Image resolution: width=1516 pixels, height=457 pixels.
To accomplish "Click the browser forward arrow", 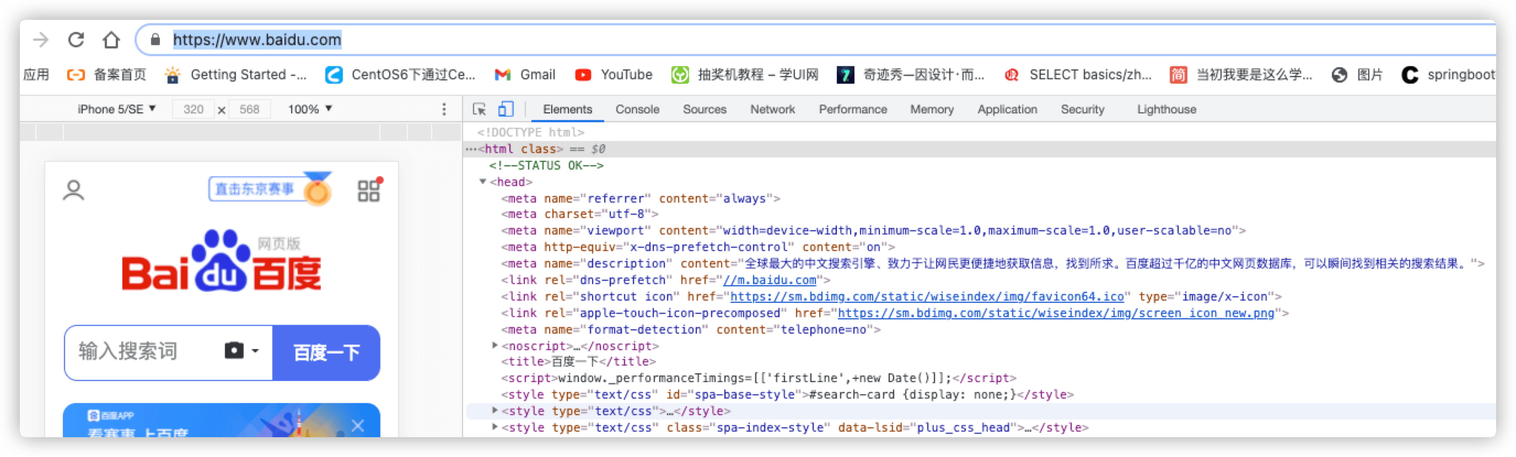I will pyautogui.click(x=41, y=40).
